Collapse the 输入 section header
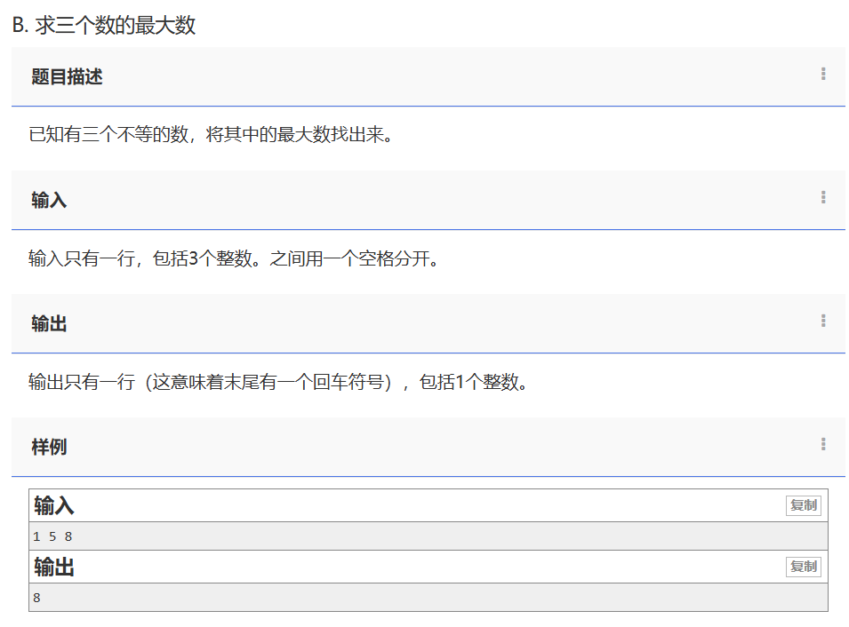Screen dimensions: 849x627 coord(49,201)
